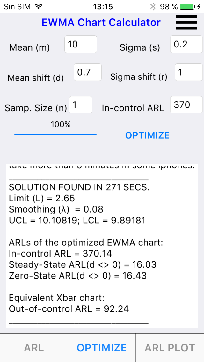Tap the 13:15 clock in status bar

click(103, 6)
